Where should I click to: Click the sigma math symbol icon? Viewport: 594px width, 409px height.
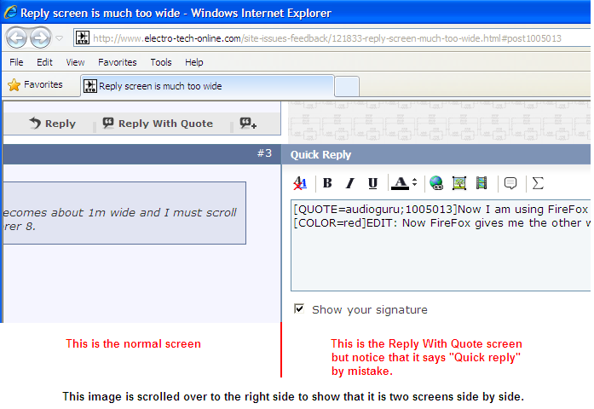pos(538,183)
